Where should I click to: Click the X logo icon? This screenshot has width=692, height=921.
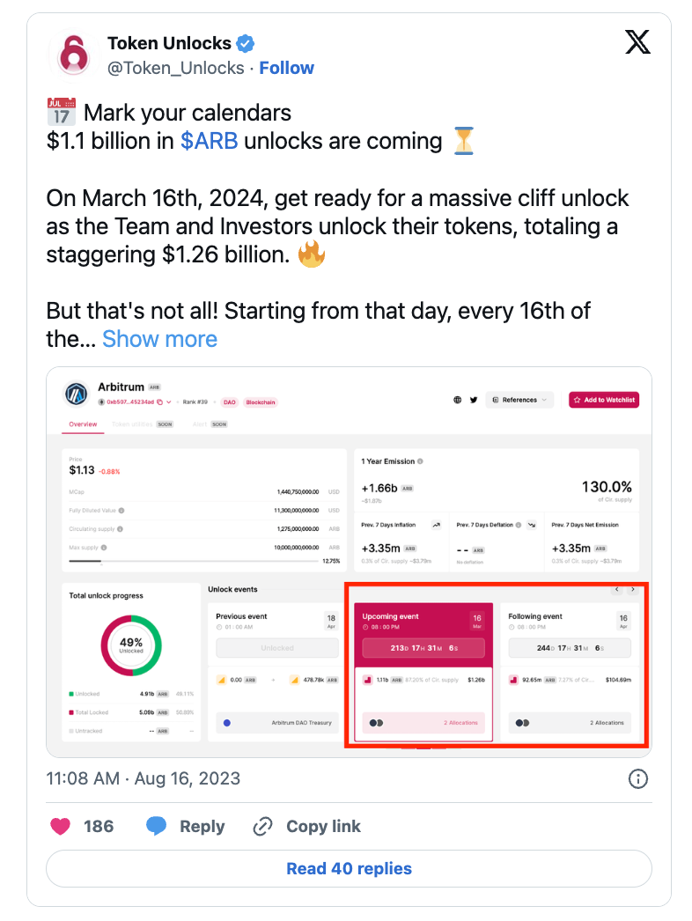point(637,42)
